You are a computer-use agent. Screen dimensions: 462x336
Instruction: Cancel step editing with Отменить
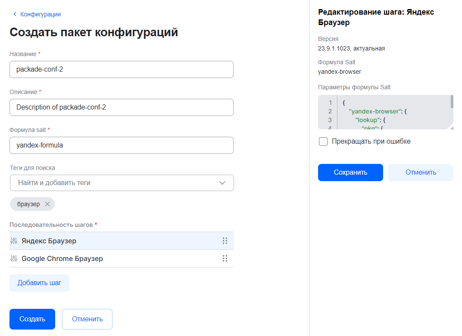click(x=421, y=172)
